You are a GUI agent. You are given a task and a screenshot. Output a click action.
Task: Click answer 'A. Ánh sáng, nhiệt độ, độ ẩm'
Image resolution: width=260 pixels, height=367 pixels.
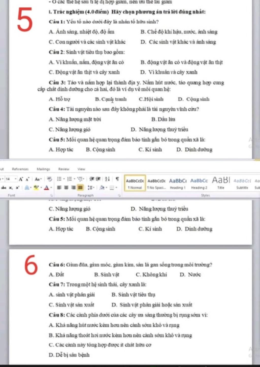(82, 32)
